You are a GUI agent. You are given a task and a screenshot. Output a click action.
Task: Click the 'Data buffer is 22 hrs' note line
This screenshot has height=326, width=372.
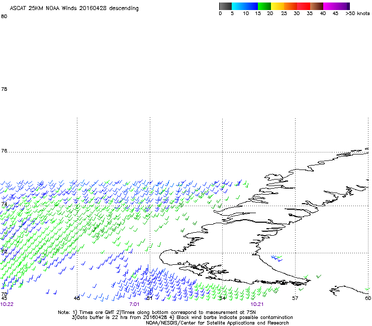click(182, 317)
